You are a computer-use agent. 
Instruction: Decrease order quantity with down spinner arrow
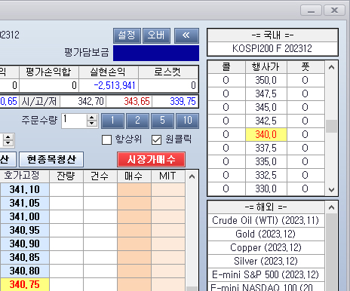(92, 124)
